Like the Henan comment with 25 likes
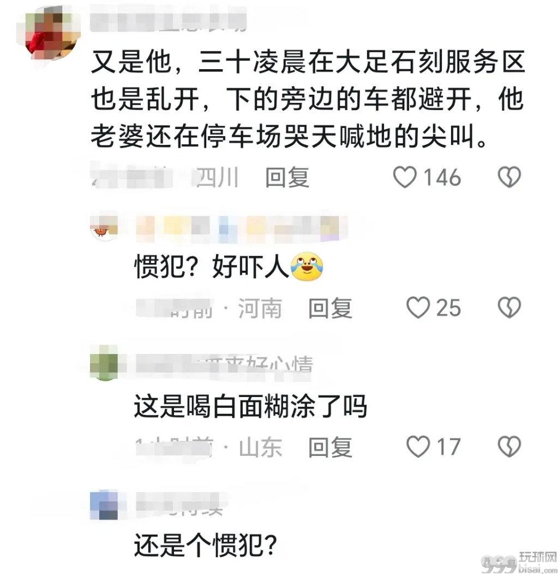The height and width of the screenshot is (574, 558). [418, 308]
